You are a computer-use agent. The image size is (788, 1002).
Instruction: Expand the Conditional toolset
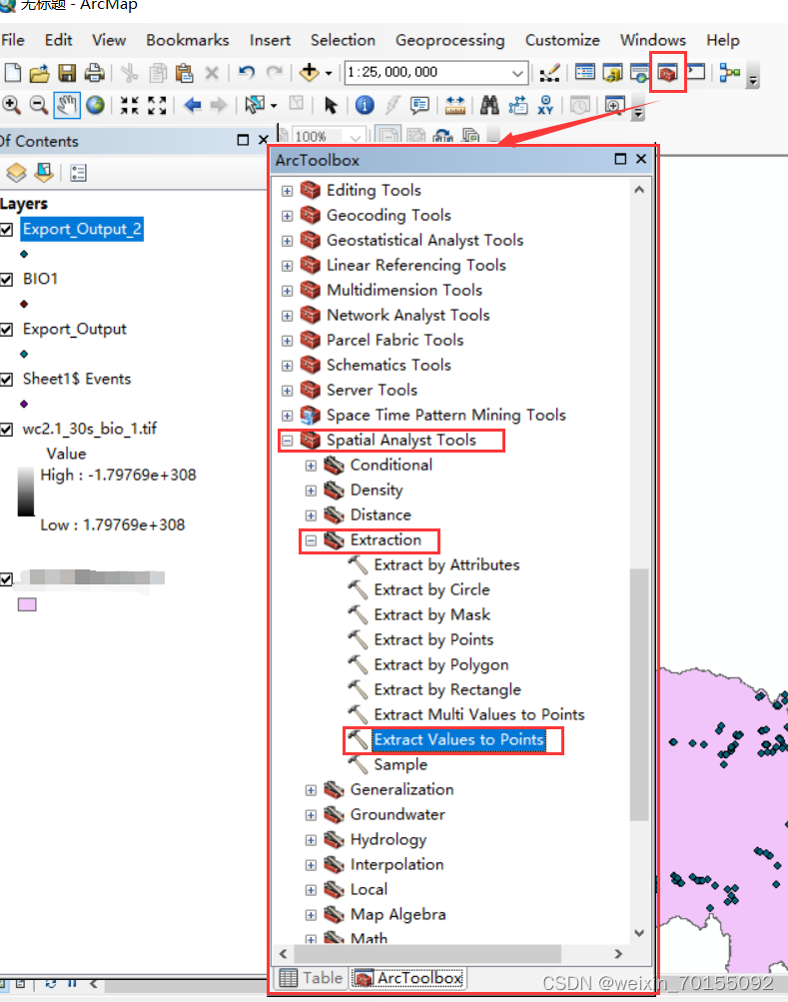point(311,466)
